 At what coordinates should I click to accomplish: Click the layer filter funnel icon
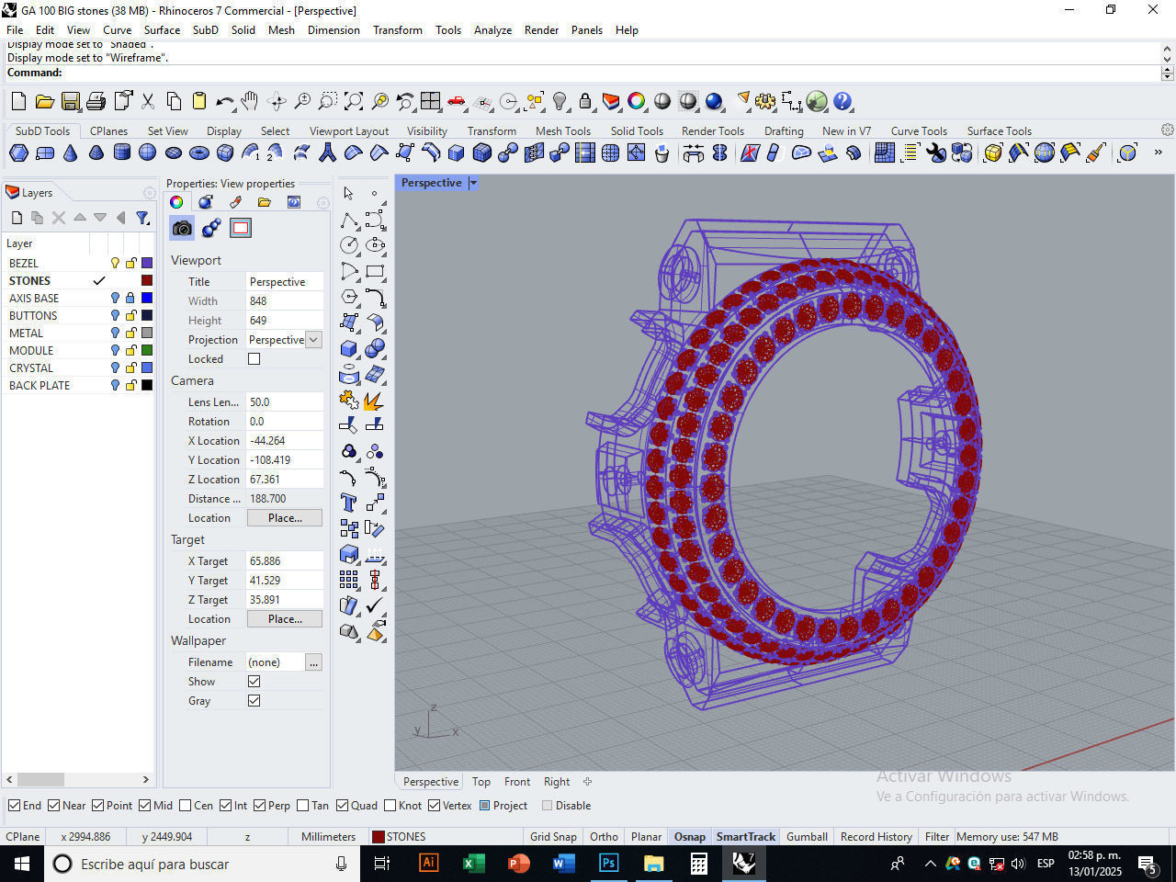pos(142,218)
